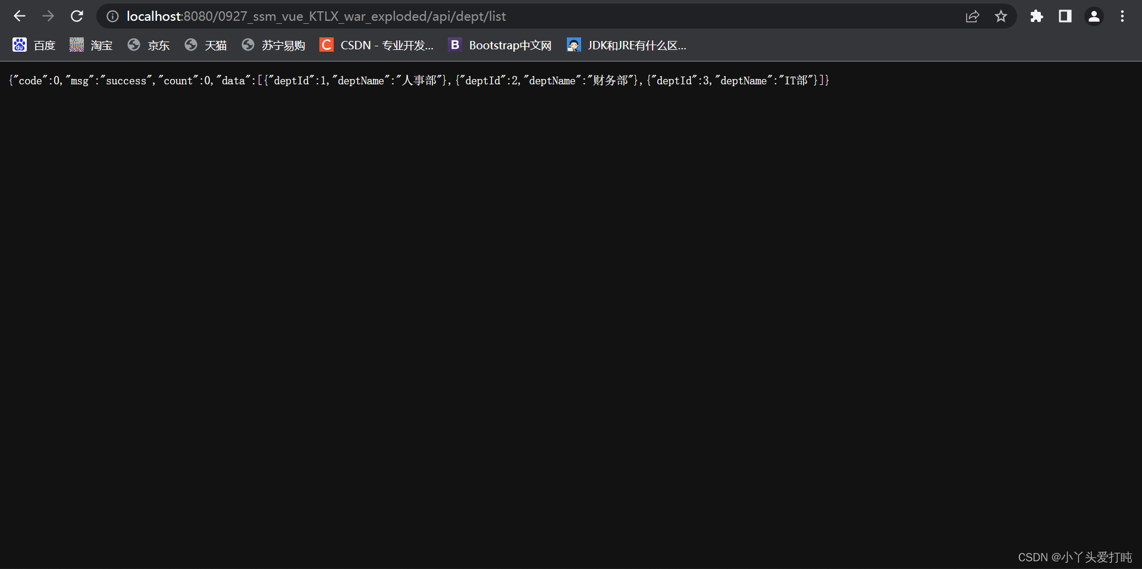The height and width of the screenshot is (569, 1142).
Task: Open the 淘宝 bookmark
Action: pyautogui.click(x=91, y=45)
